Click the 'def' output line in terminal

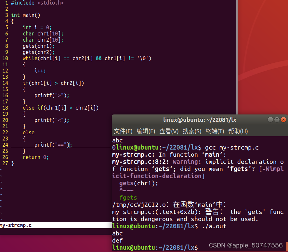(x=117, y=240)
